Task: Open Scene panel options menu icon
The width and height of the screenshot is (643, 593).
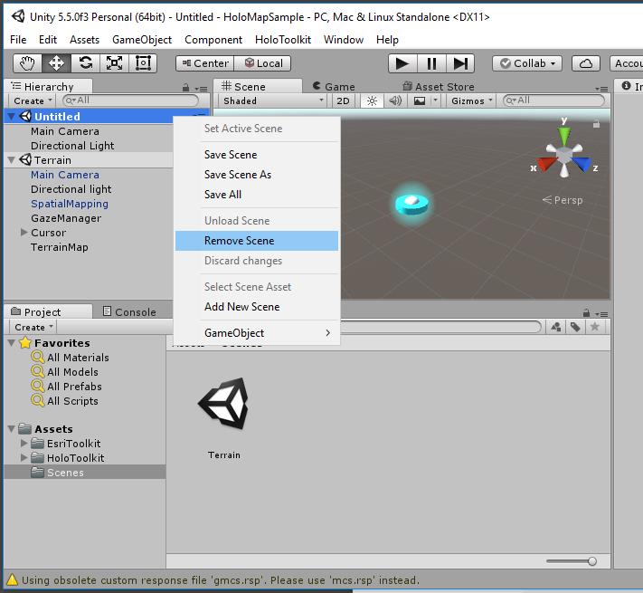Action: pos(602,88)
